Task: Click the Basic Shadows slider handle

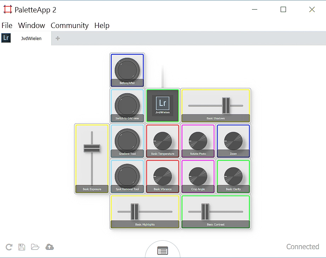Action: 226,105
